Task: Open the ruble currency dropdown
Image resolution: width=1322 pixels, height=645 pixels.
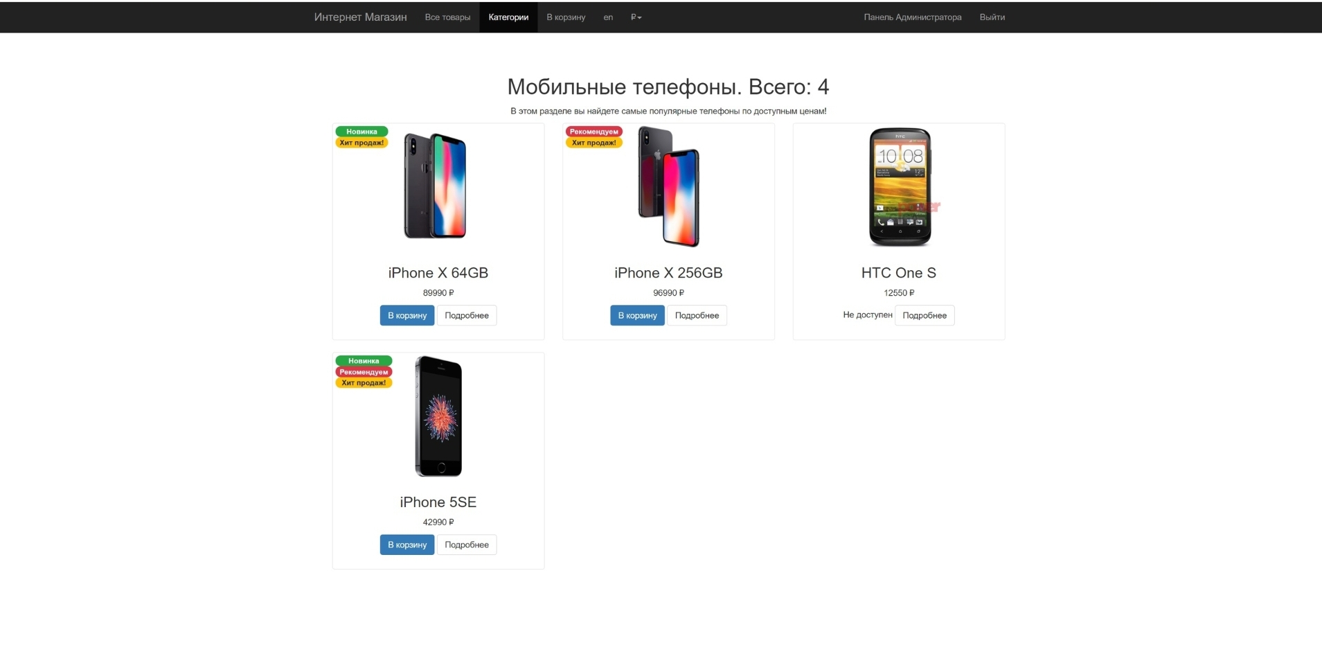Action: (x=636, y=17)
